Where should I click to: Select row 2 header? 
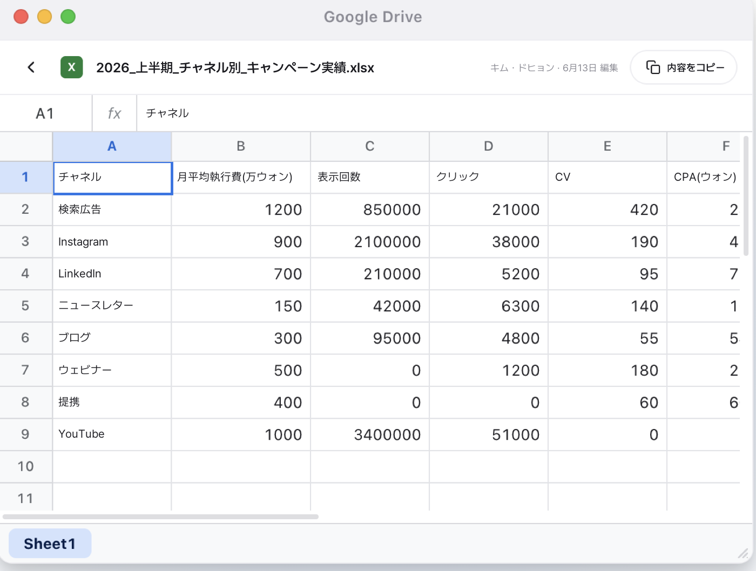[x=26, y=209]
